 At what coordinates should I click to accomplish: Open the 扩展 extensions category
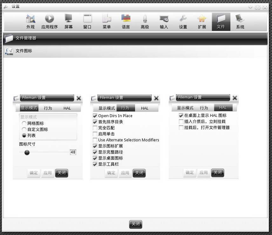tap(202, 22)
